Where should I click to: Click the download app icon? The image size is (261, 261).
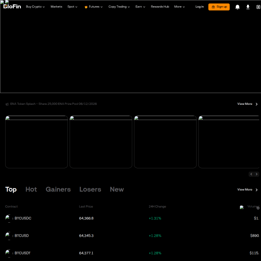[x=248, y=7]
